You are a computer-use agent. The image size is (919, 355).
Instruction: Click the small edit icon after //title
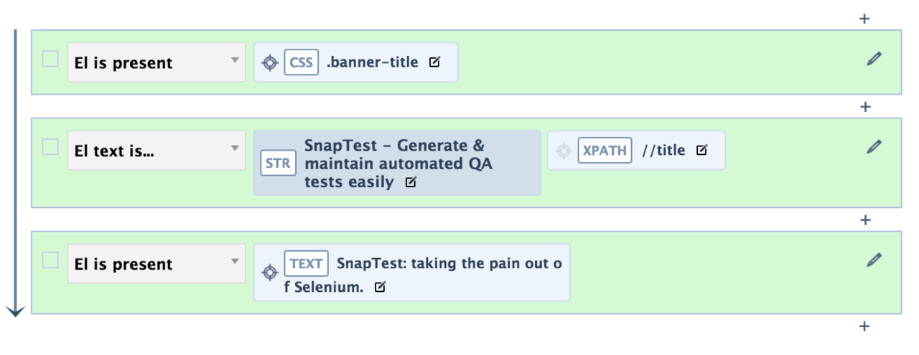701,151
